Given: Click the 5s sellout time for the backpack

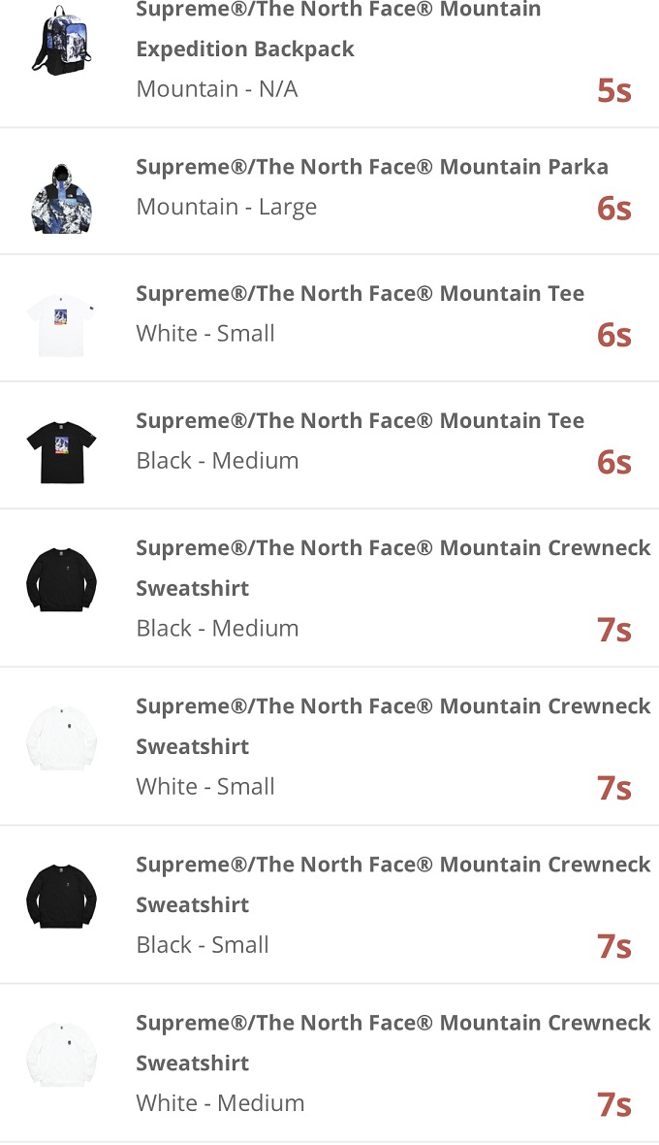Looking at the screenshot, I should 613,91.
